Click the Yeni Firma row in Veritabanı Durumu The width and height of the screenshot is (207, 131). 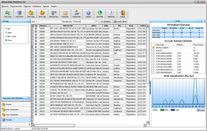[178, 33]
